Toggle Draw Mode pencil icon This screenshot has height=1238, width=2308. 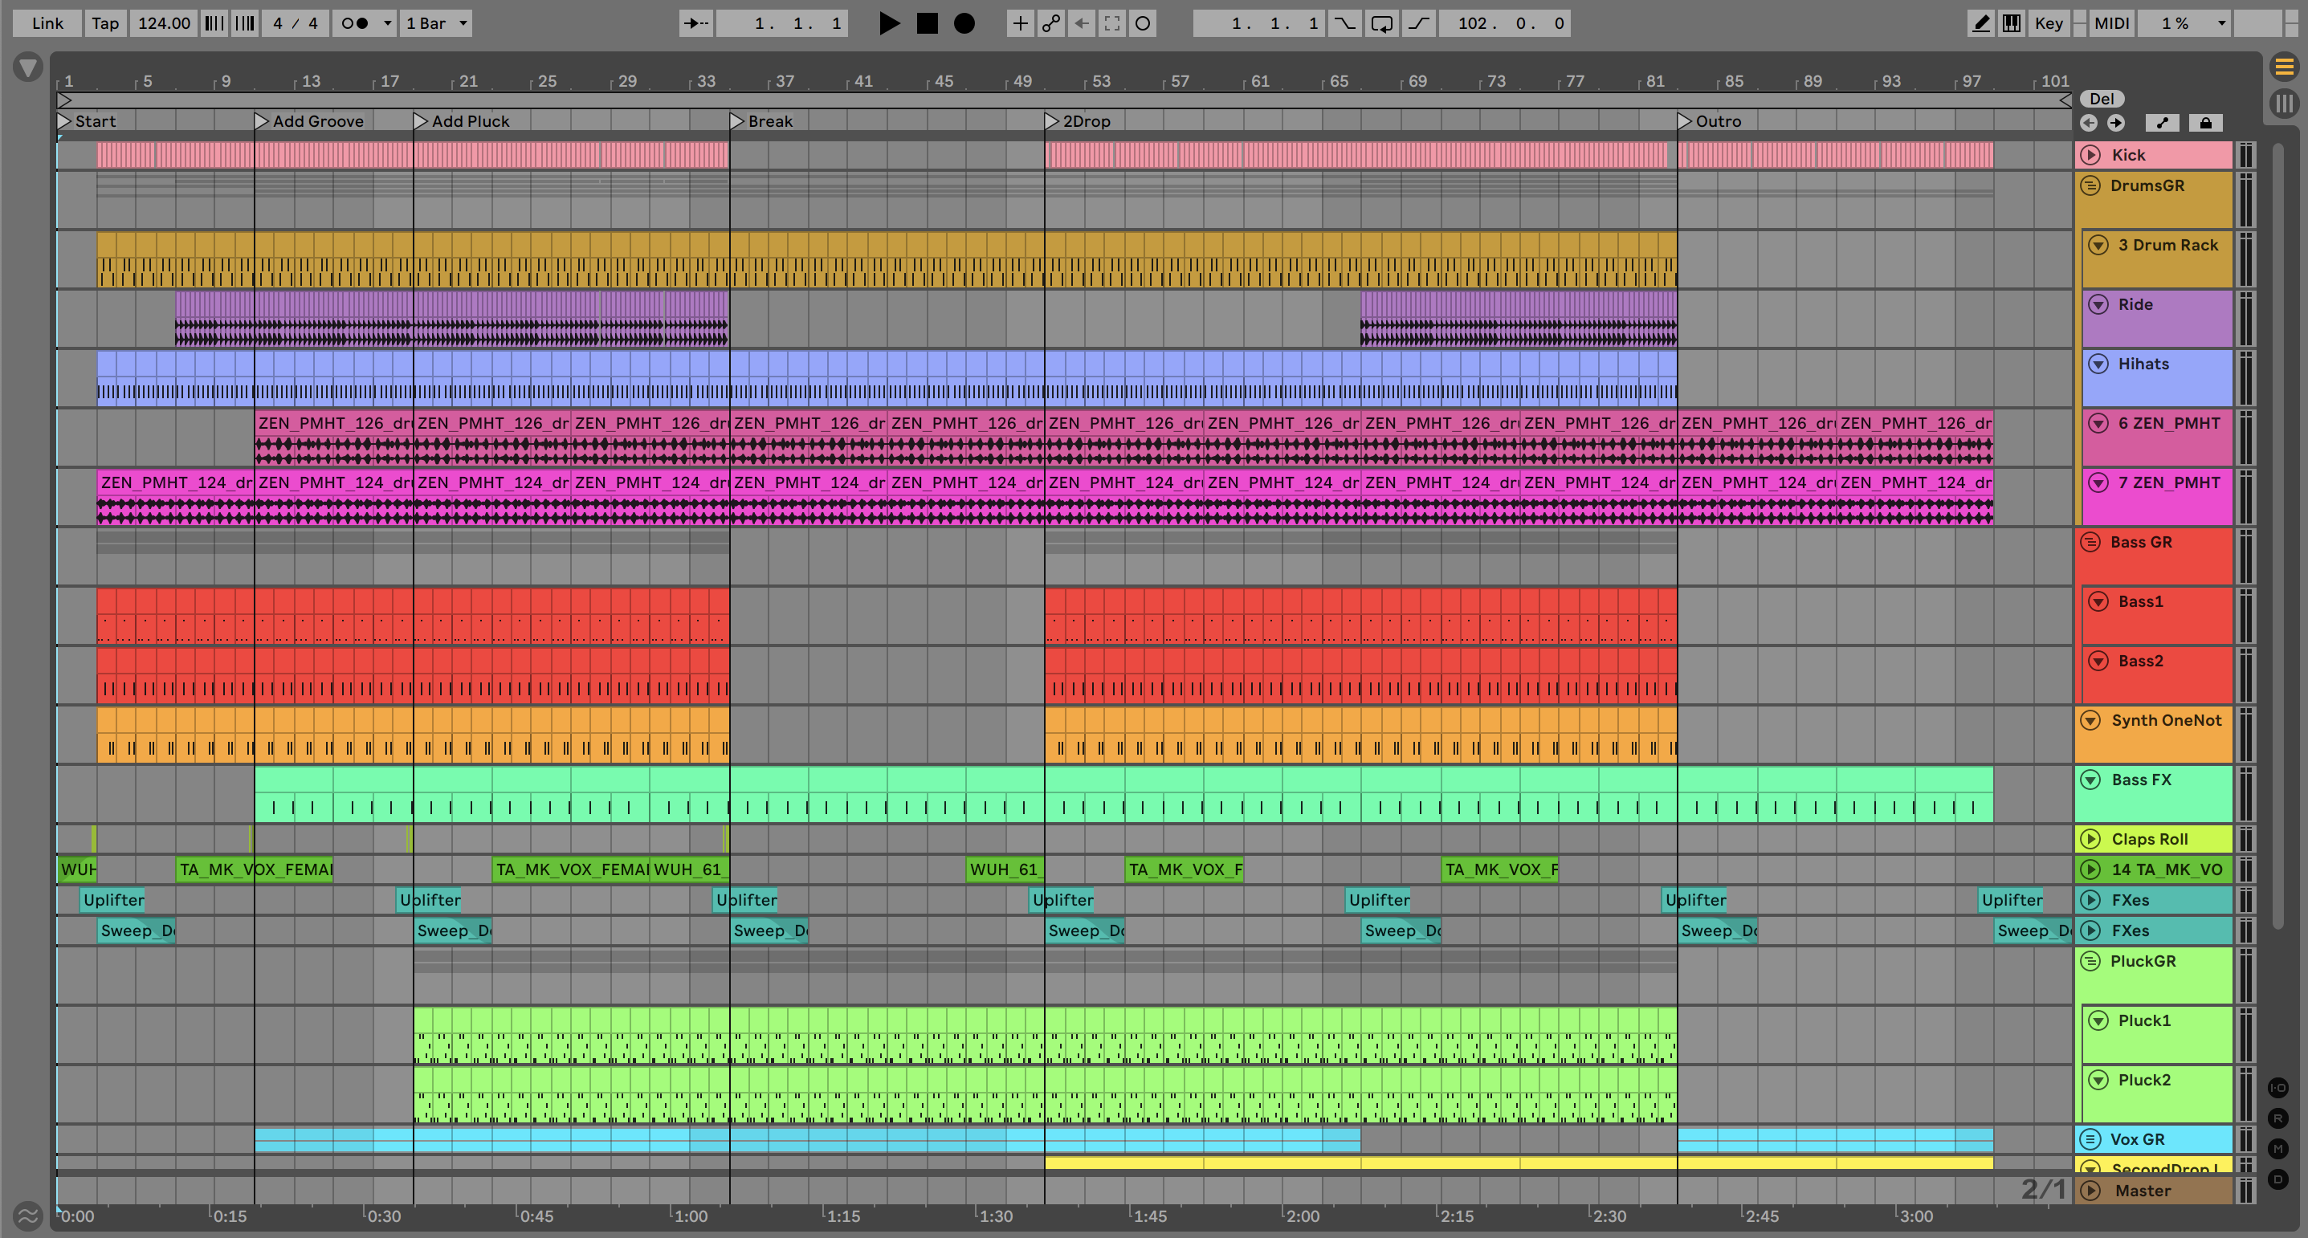[1981, 23]
